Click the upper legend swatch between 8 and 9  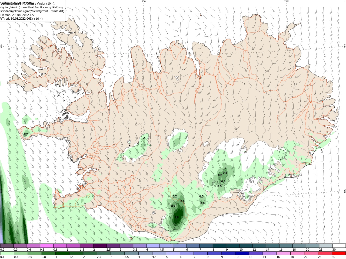tap(219, 246)
